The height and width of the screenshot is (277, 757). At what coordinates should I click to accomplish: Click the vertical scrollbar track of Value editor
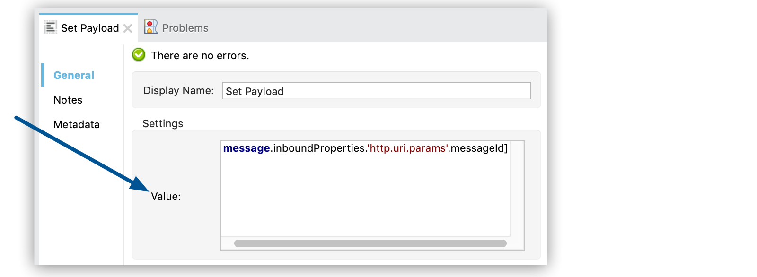[517, 189]
